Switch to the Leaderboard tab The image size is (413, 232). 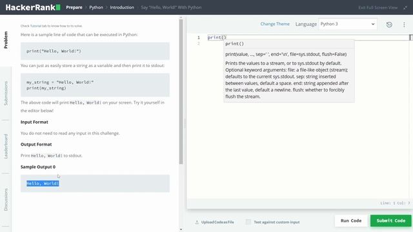(6, 146)
